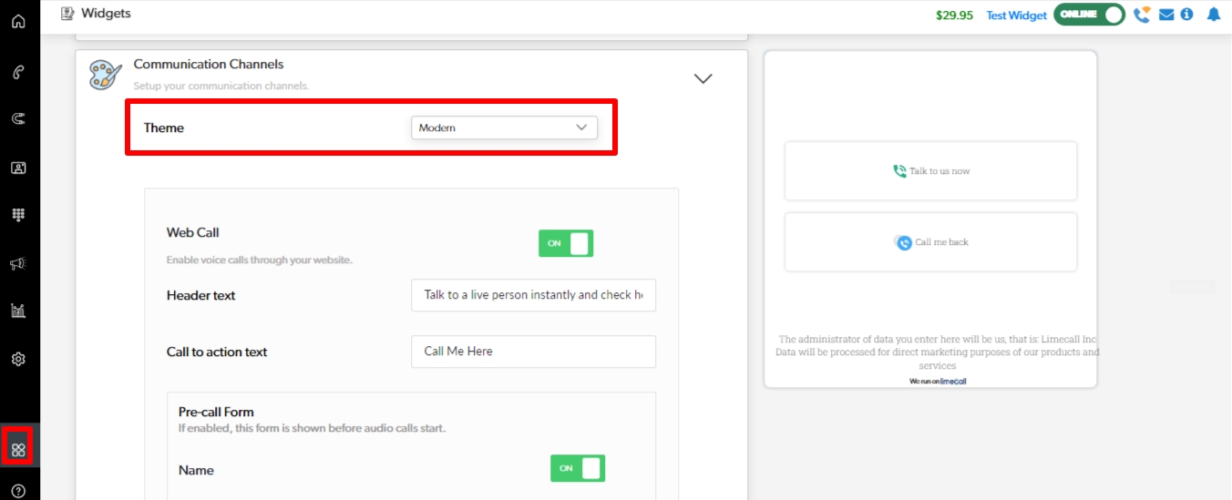The width and height of the screenshot is (1232, 500).
Task: Turn off the Web Call toggle
Action: (x=565, y=243)
